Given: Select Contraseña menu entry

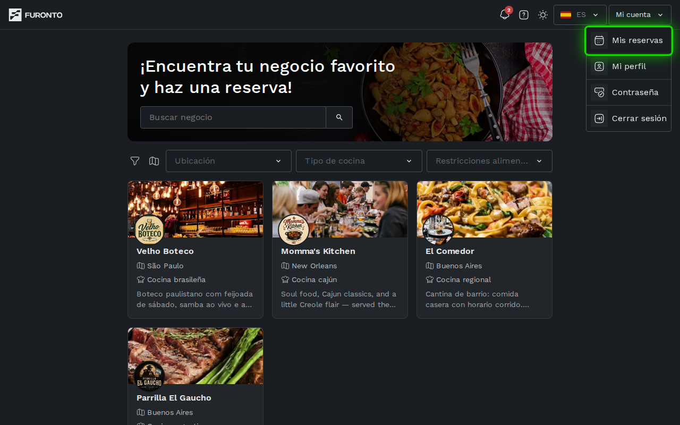Looking at the screenshot, I should point(629,92).
